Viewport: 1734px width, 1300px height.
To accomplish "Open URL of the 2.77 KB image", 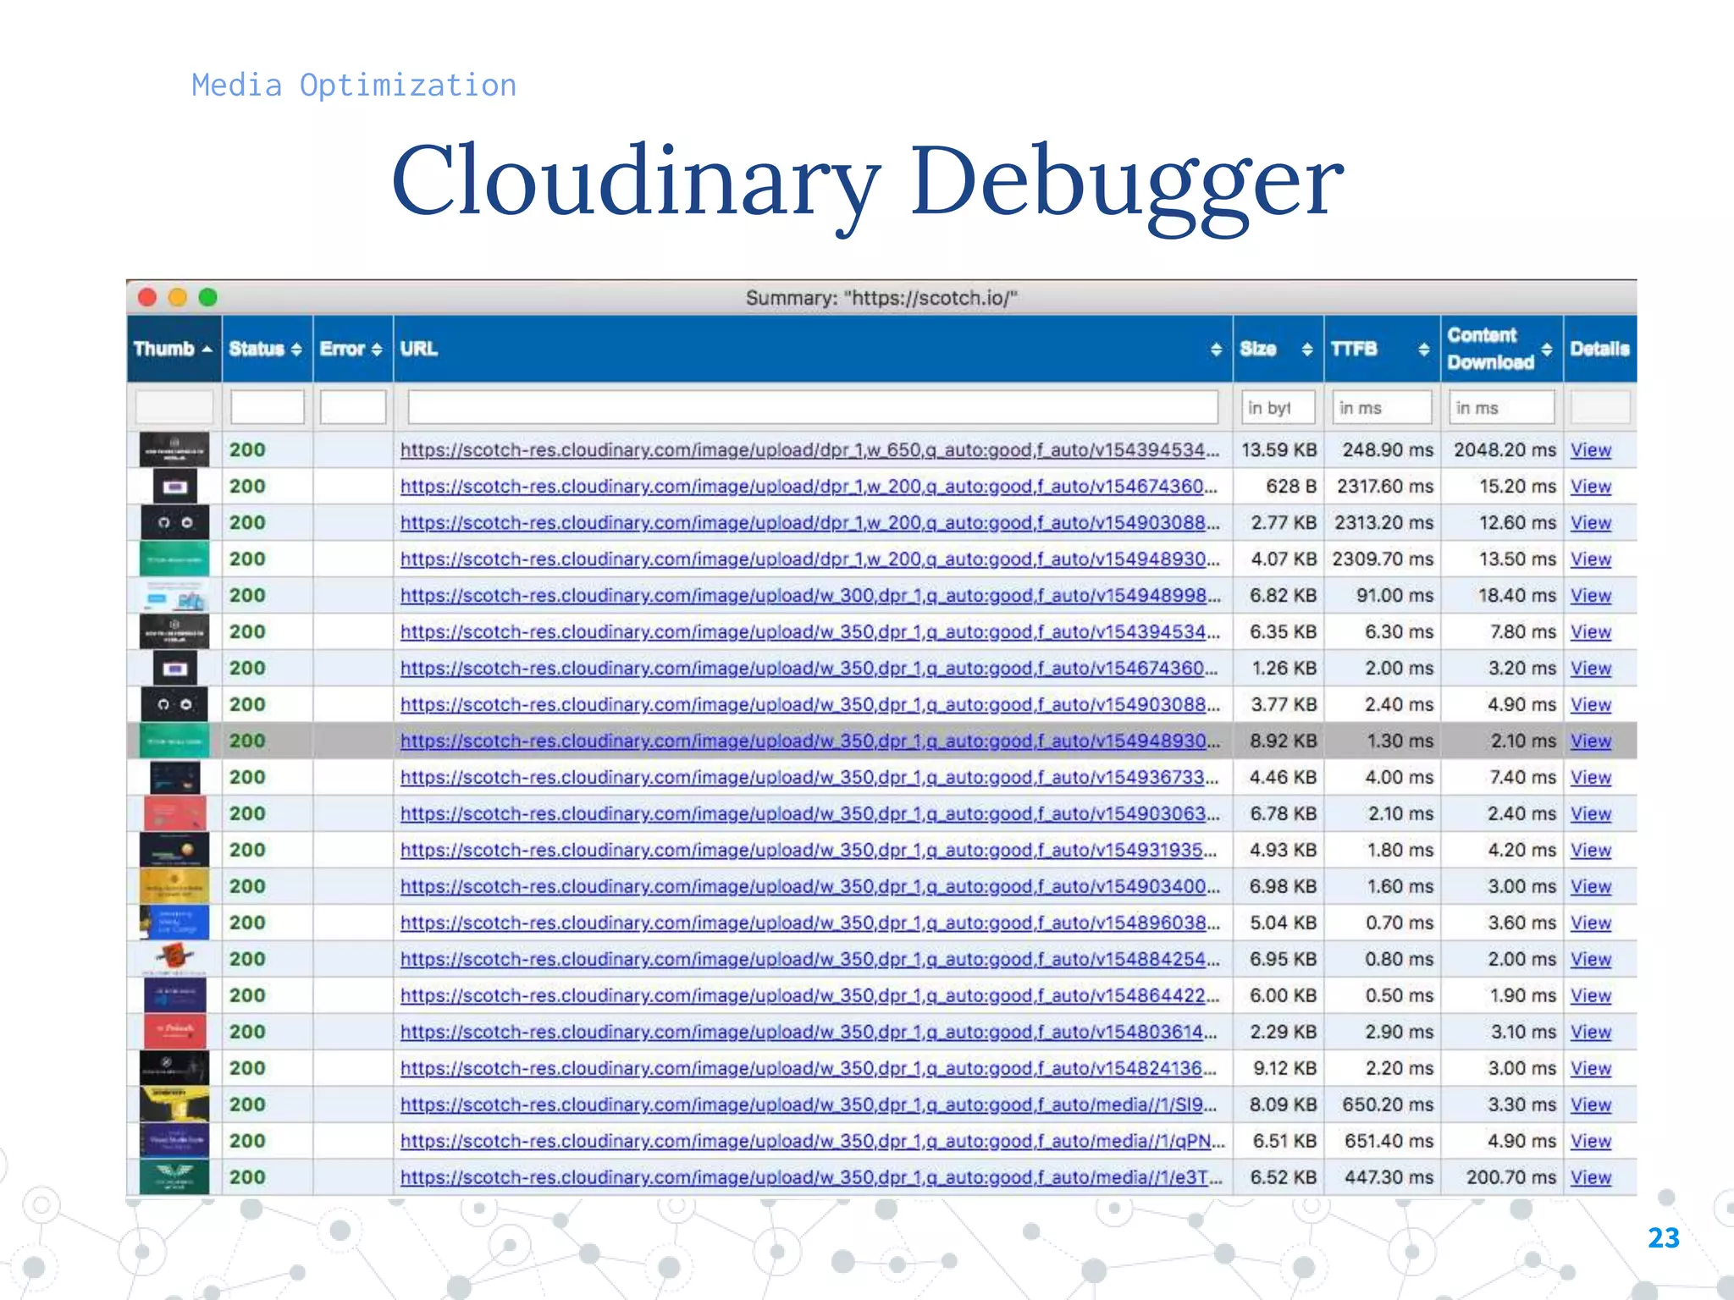I will coord(809,523).
